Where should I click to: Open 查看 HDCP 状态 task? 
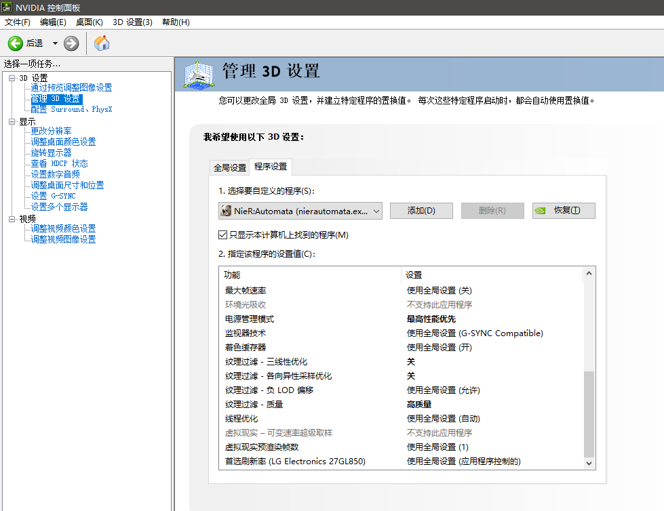pos(59,163)
